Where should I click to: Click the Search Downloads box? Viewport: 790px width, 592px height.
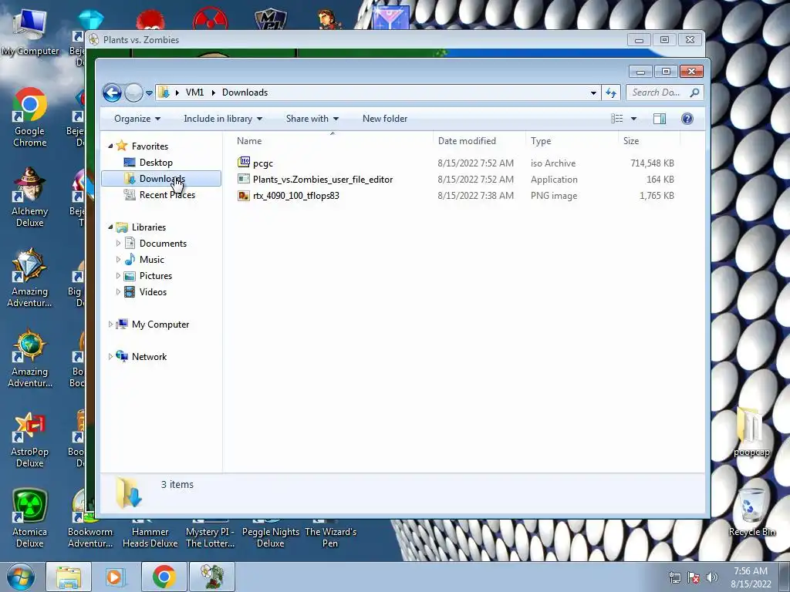click(664, 92)
